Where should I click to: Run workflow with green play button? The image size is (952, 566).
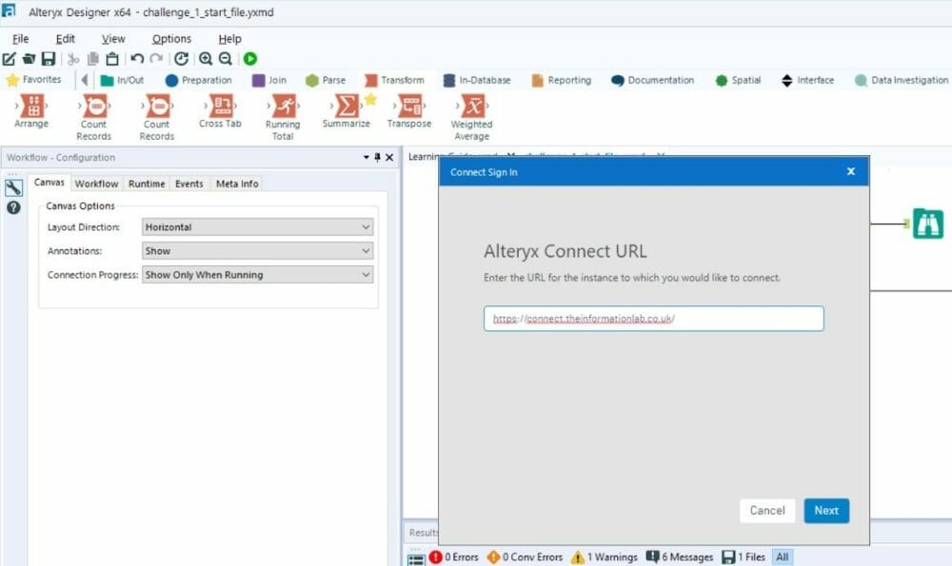pos(250,59)
